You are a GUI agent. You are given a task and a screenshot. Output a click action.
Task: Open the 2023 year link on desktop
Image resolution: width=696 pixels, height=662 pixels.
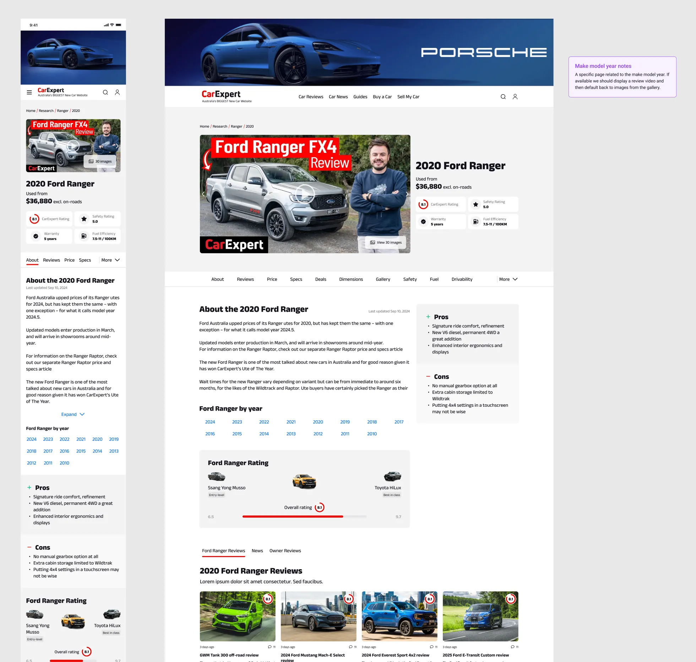(x=237, y=422)
